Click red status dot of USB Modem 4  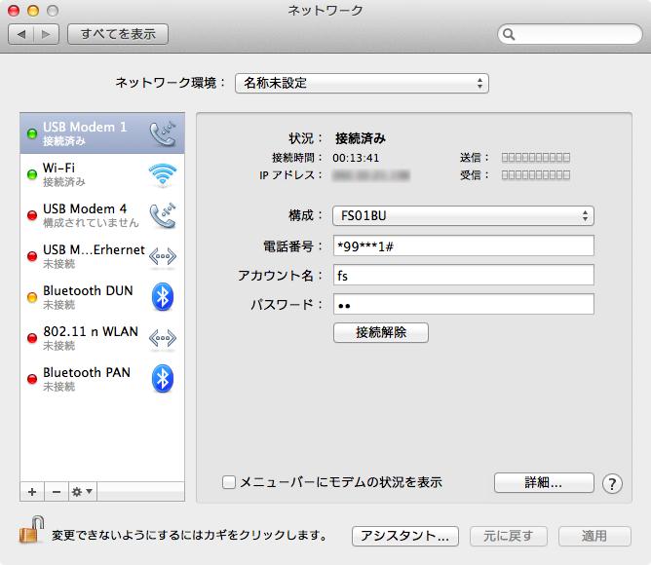pyautogui.click(x=32, y=215)
